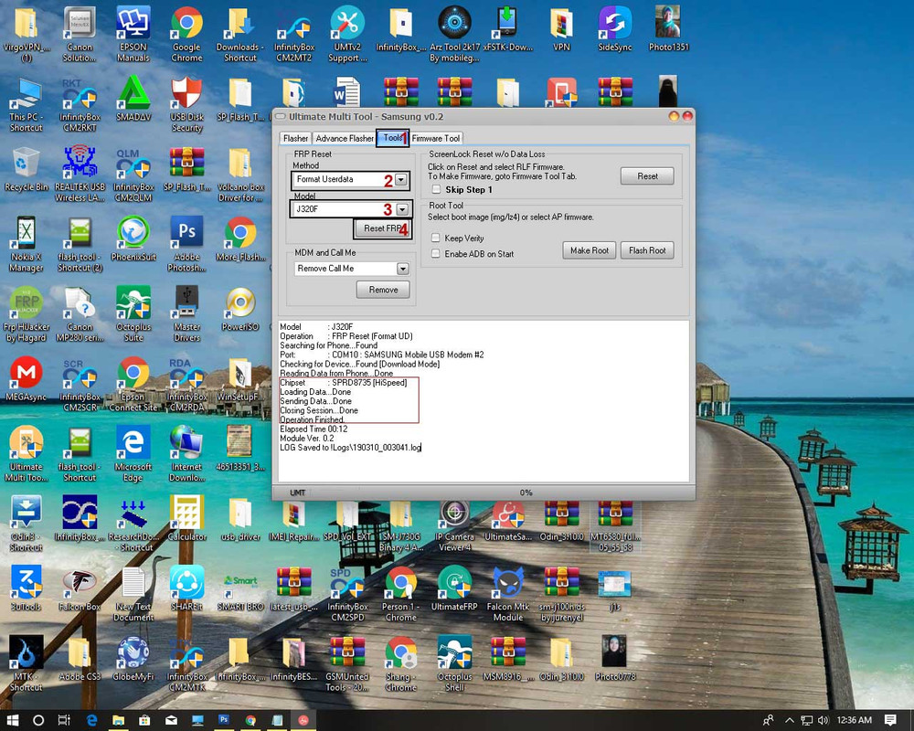
Task: Select the Odin3 Shortcut desktop icon
Action: (x=27, y=524)
